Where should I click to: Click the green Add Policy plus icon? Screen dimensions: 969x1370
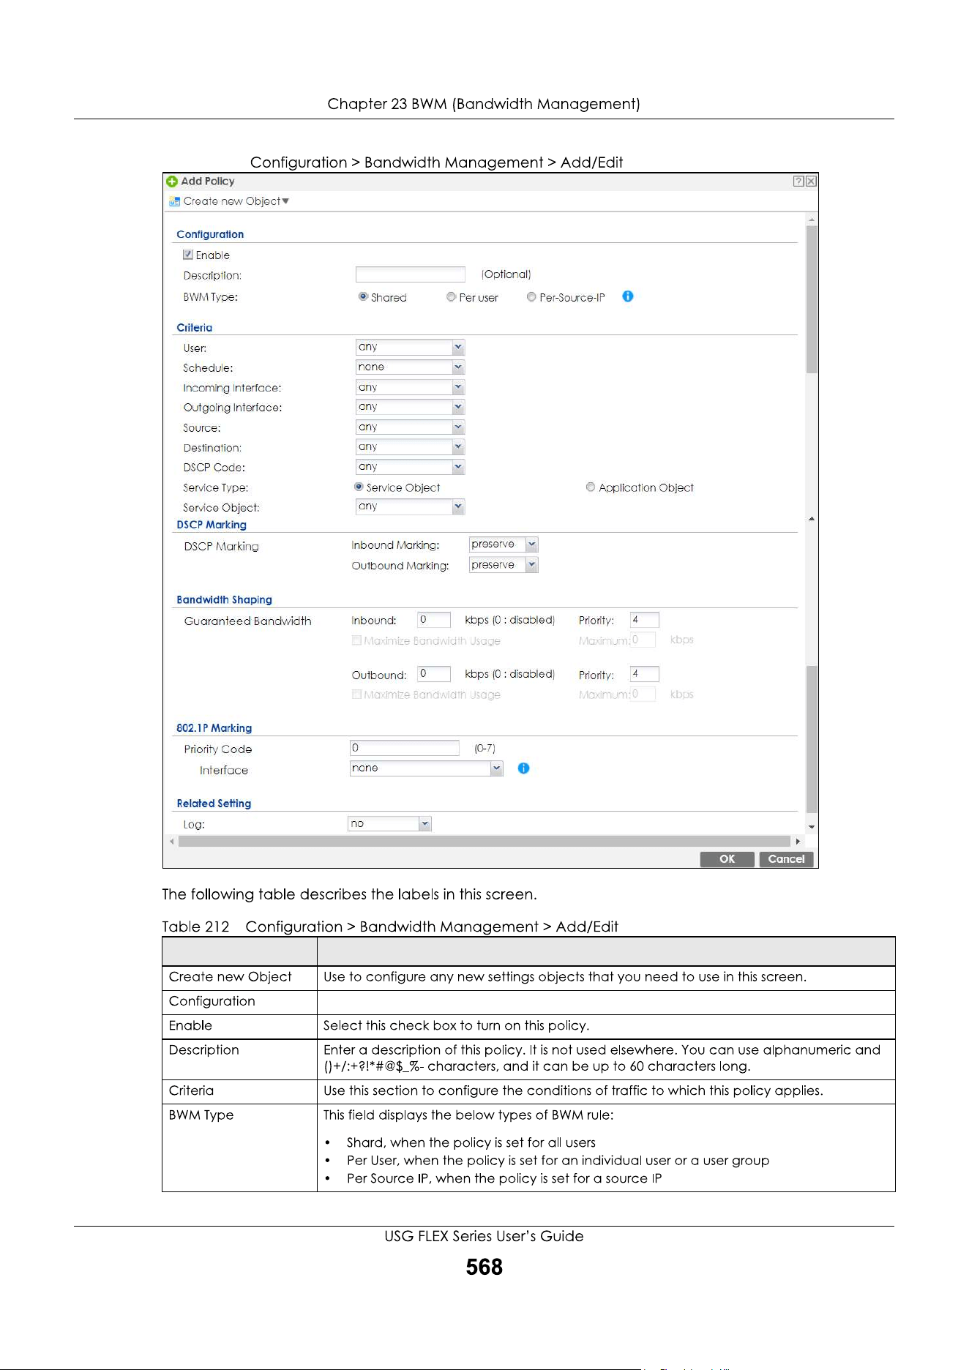pos(172,181)
